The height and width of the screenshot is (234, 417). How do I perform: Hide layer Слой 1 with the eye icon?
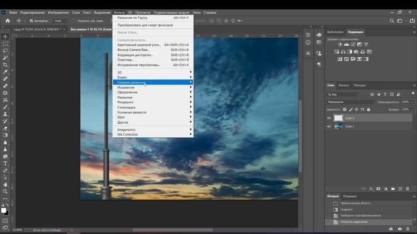click(329, 127)
